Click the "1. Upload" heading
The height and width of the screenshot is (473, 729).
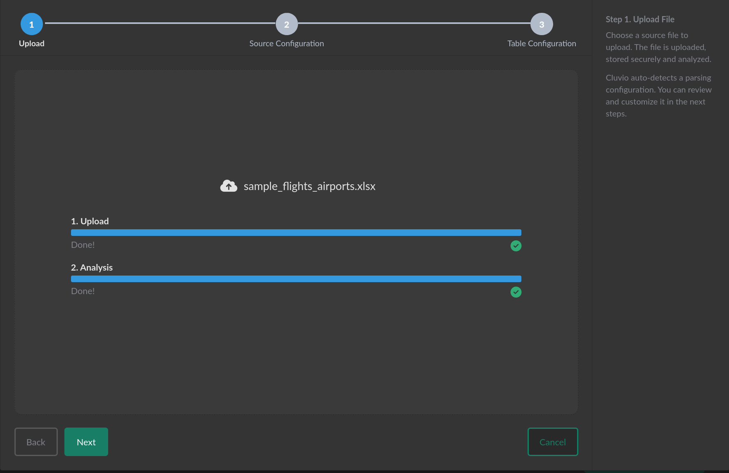90,221
